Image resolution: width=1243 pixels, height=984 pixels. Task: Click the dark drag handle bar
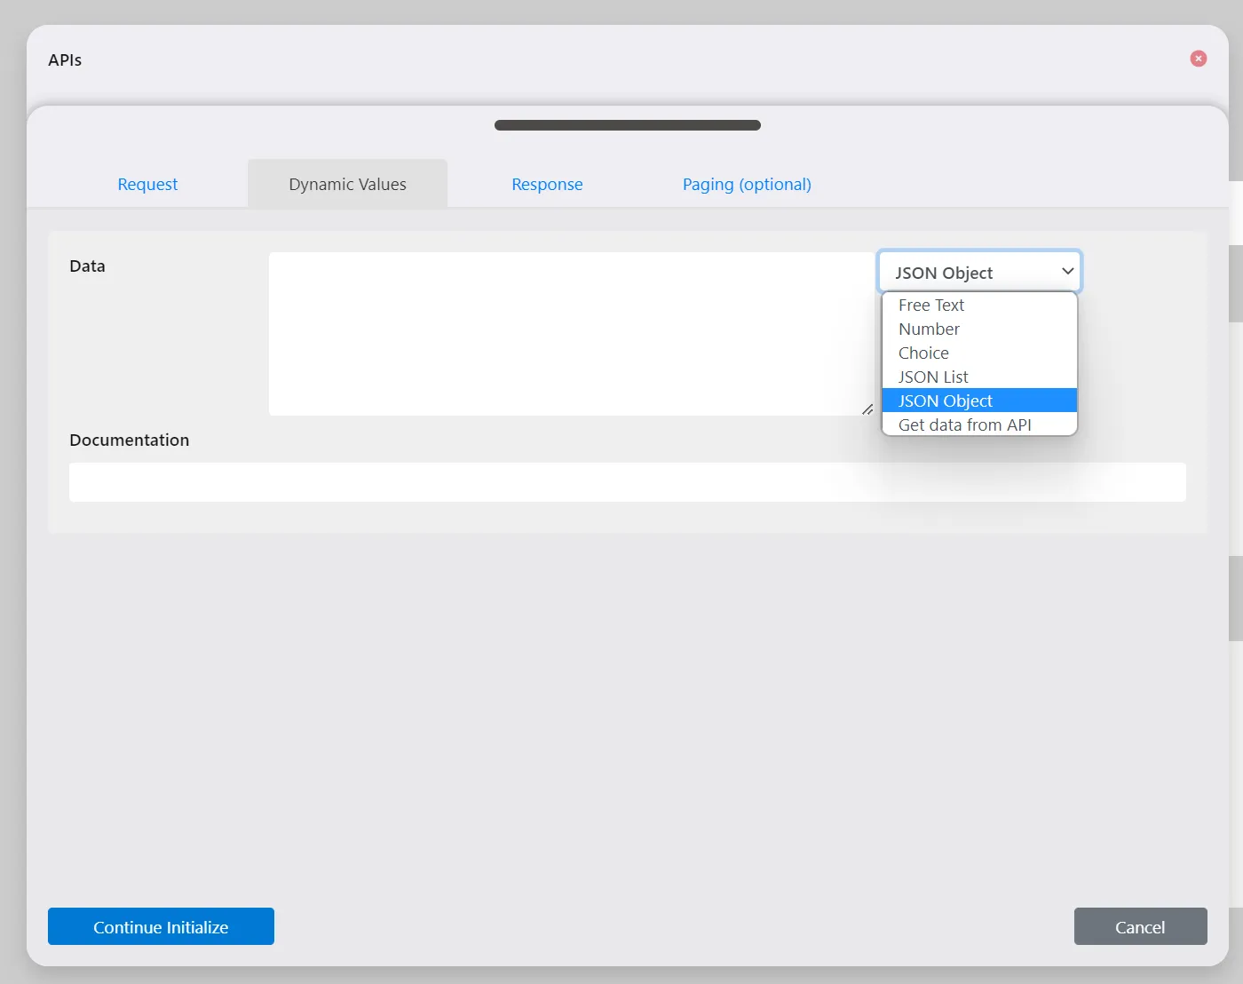pos(628,125)
